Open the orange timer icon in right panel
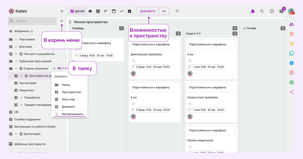The height and width of the screenshot is (159, 303). (292, 34)
